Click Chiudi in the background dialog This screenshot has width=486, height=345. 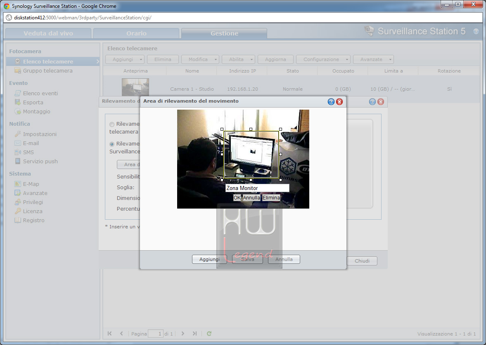pos(362,261)
